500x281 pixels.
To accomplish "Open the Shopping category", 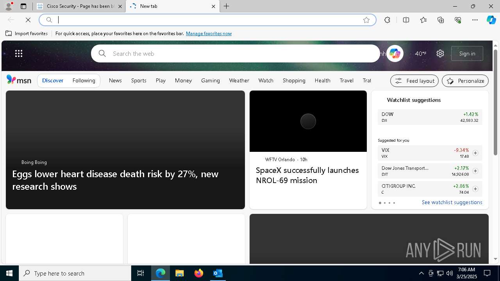I will (294, 80).
